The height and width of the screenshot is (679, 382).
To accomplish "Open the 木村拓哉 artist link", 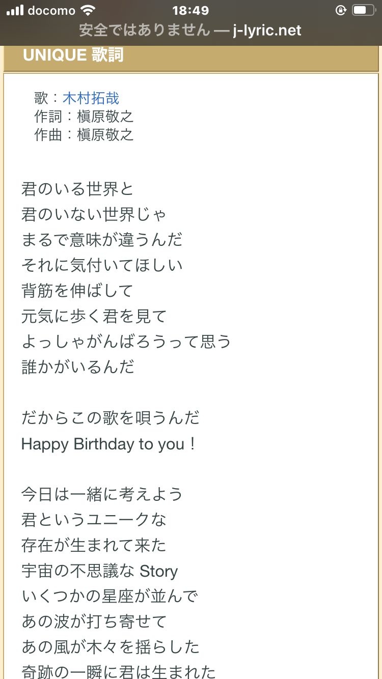I will coord(91,98).
